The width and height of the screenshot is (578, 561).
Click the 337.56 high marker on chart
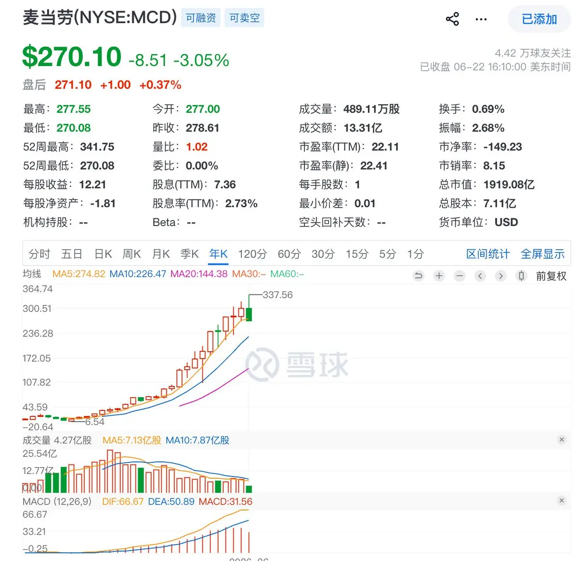click(x=277, y=294)
